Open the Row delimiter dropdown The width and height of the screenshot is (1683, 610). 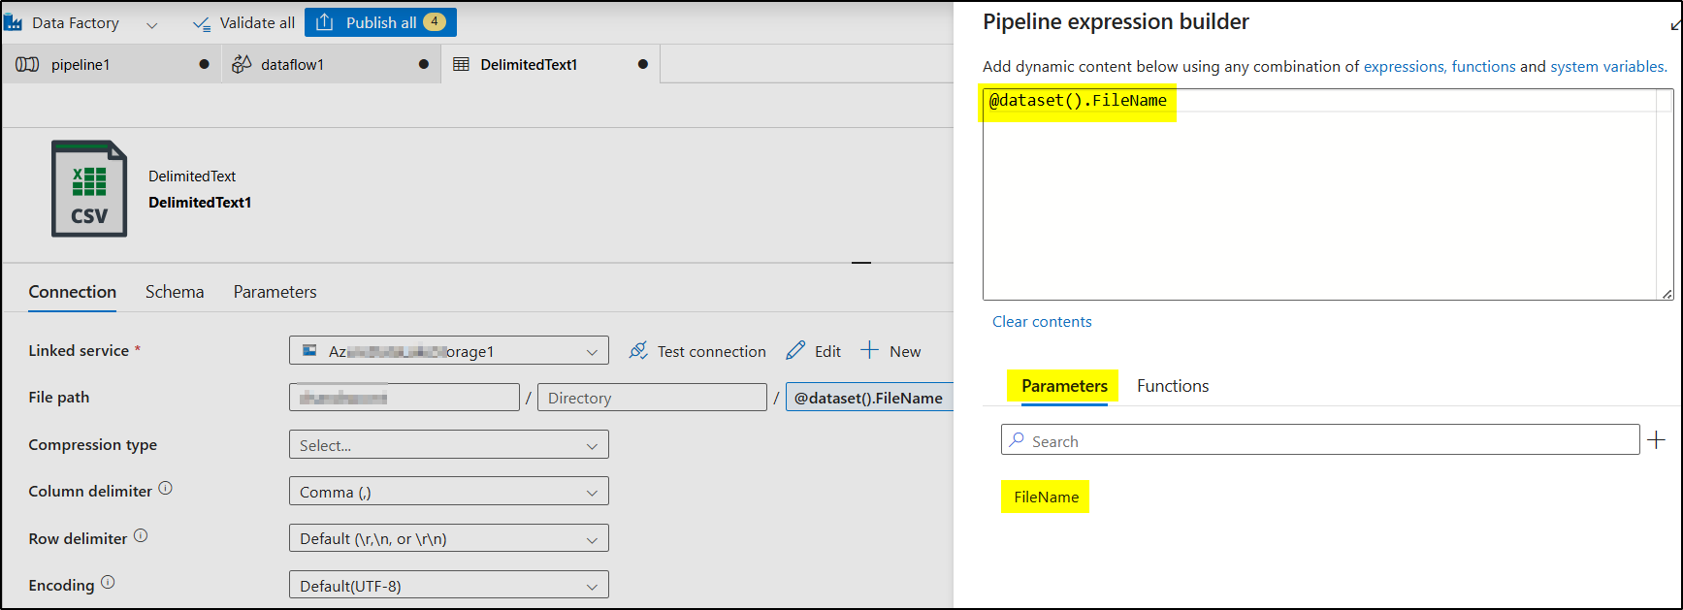(x=448, y=538)
